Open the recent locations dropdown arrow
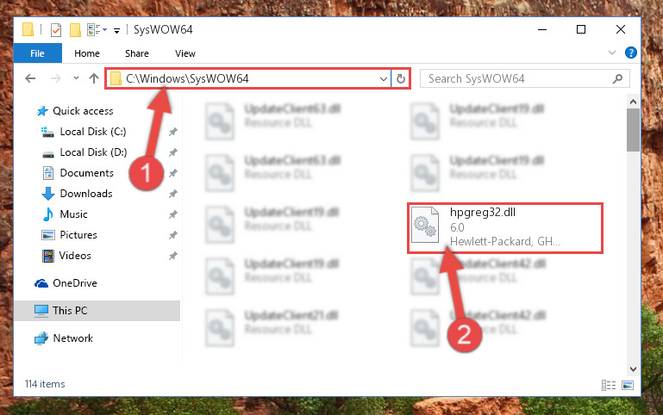The image size is (663, 415). pyautogui.click(x=76, y=78)
